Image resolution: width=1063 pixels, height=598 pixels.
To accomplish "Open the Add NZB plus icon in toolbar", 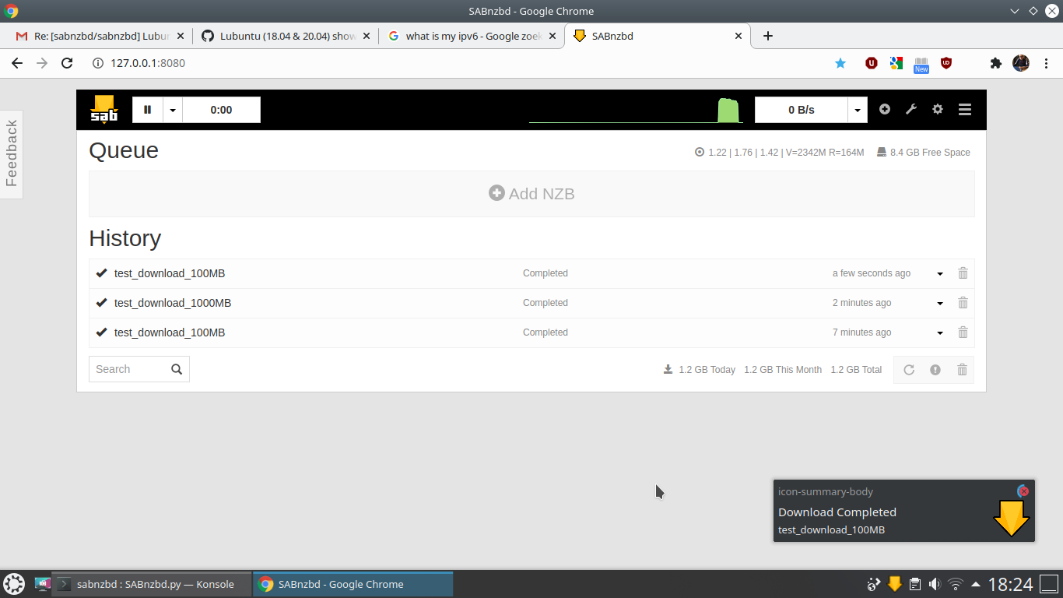I will pos(885,109).
